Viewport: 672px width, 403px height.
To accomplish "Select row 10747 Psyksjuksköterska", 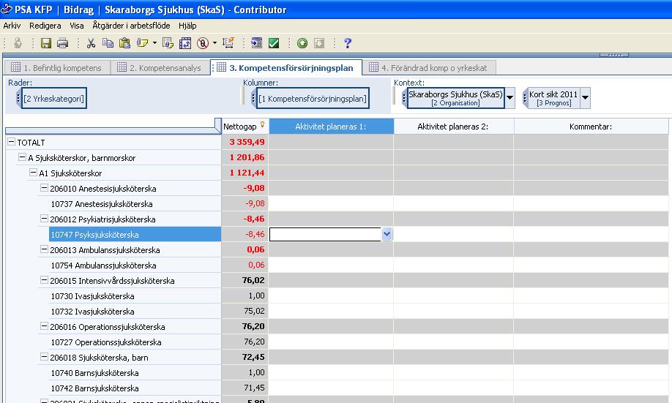I will click(135, 235).
